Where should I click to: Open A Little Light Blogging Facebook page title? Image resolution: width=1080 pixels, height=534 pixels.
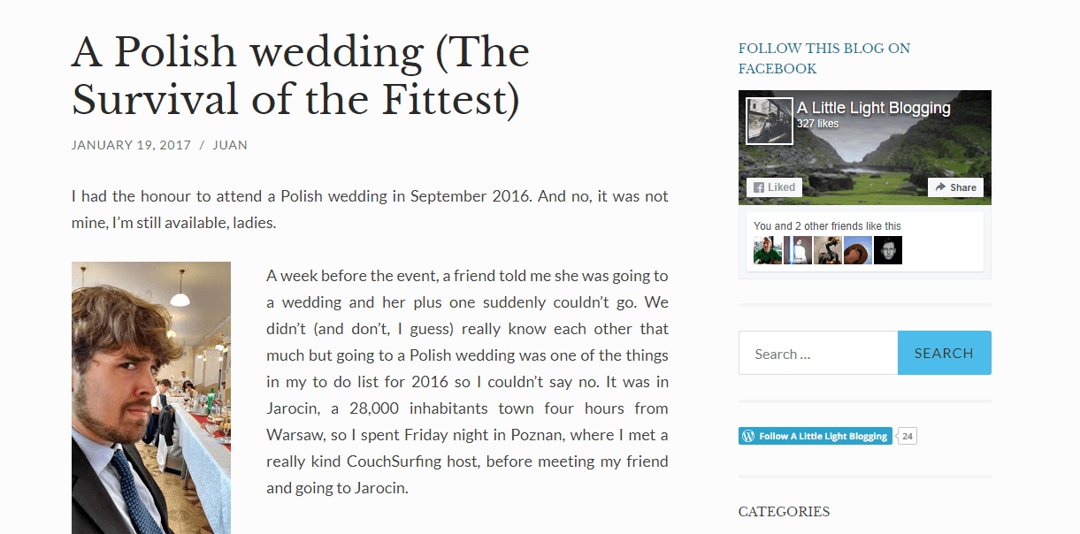click(x=874, y=108)
